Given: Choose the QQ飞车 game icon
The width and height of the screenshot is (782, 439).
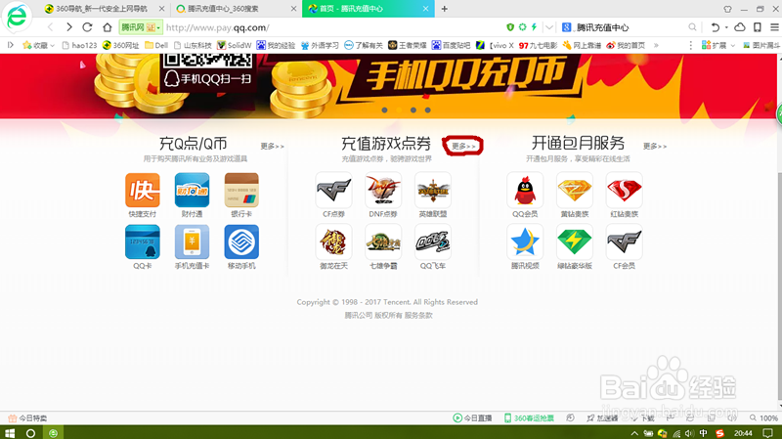Looking at the screenshot, I should [x=433, y=241].
